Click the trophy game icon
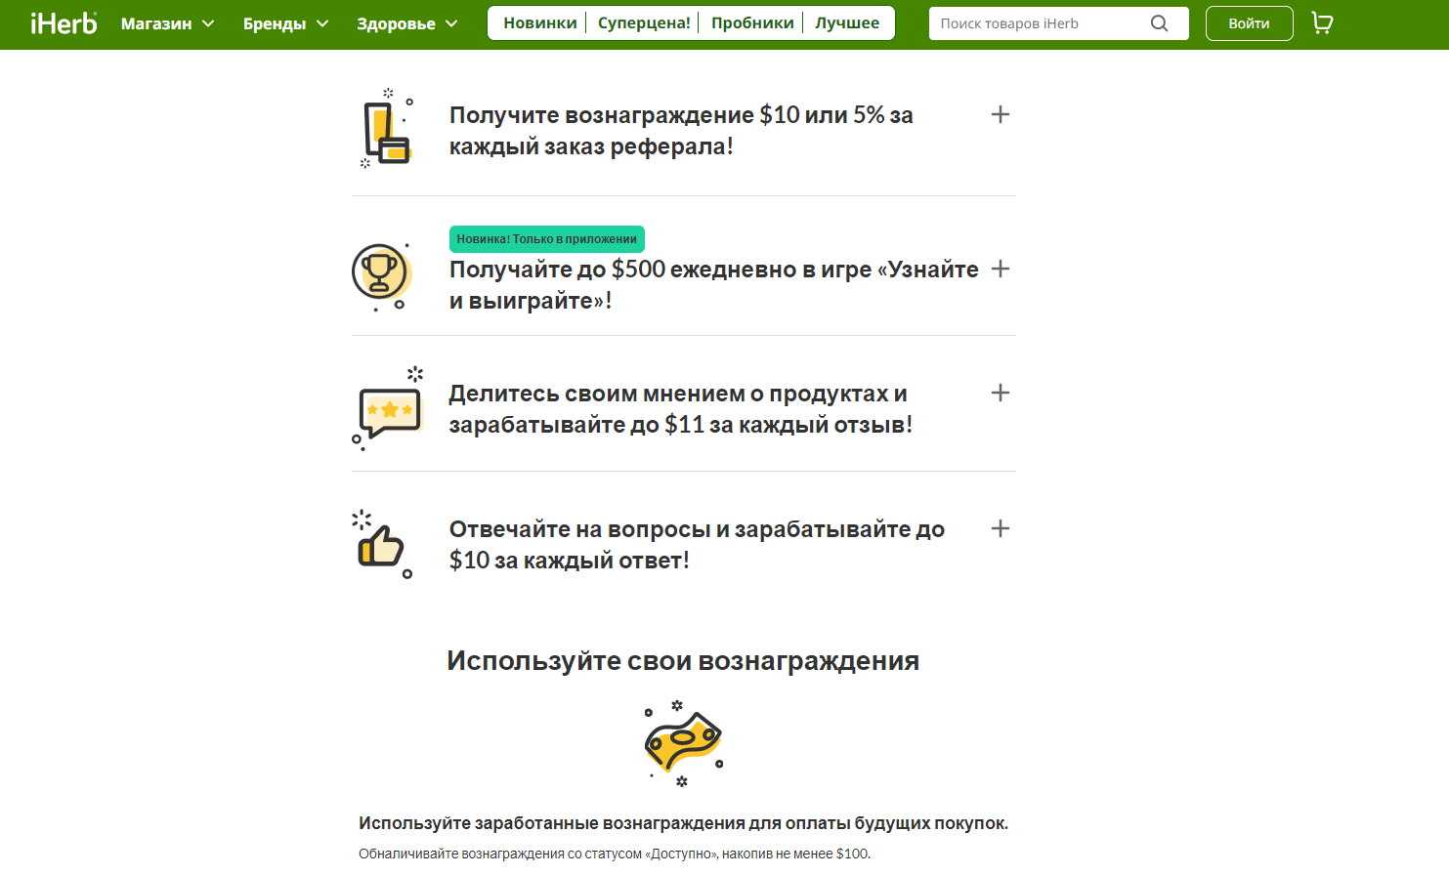Image resolution: width=1449 pixels, height=875 pixels. (382, 276)
